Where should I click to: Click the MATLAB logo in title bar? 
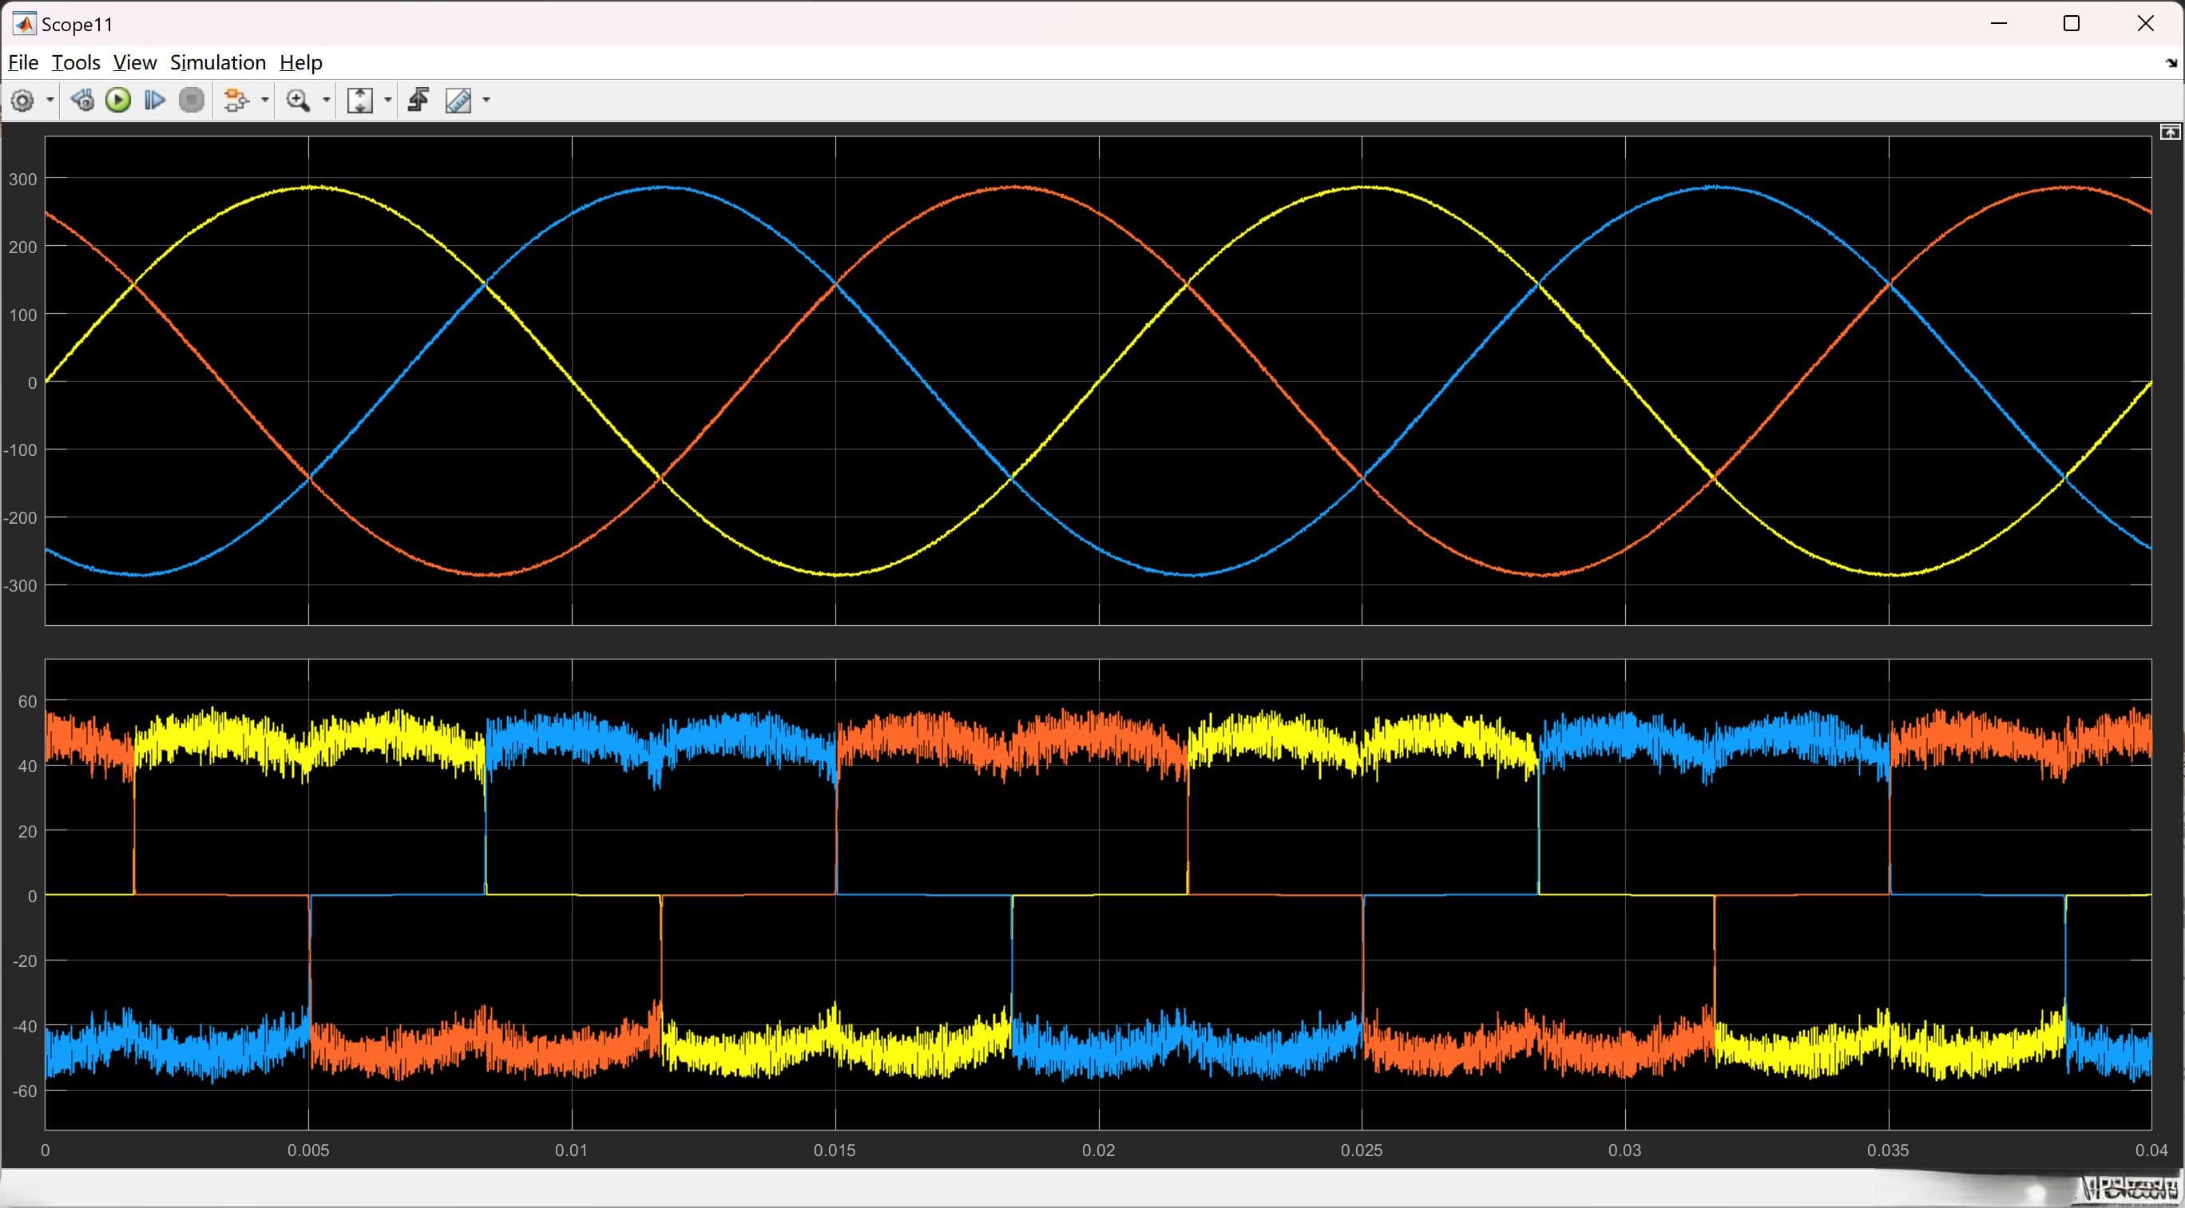click(x=24, y=24)
